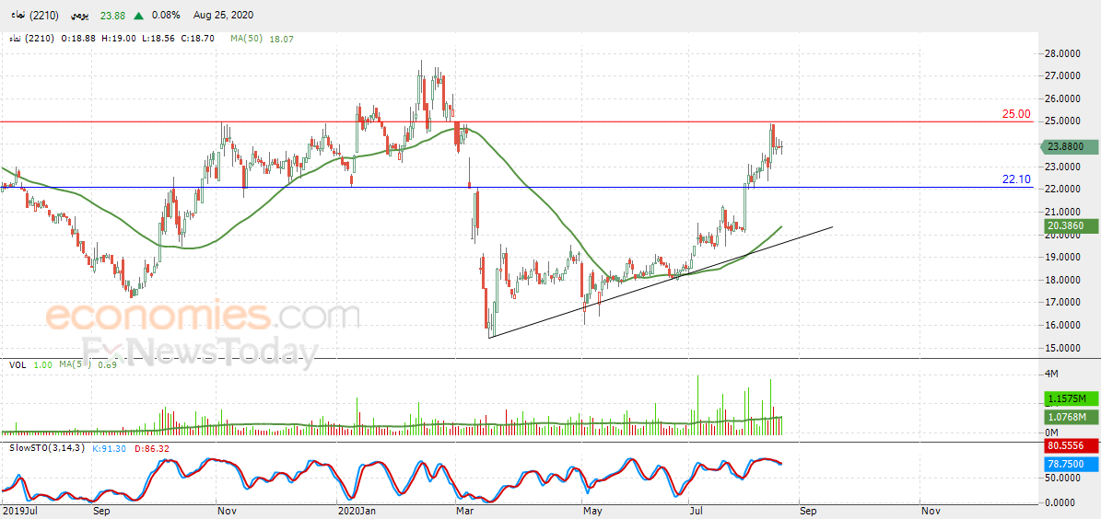Click the 28.0000 price axis label
The image size is (1101, 519).
coord(1061,53)
